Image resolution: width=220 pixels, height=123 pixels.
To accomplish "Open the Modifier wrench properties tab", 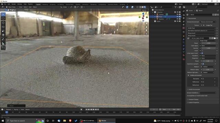I will [x=184, y=40].
